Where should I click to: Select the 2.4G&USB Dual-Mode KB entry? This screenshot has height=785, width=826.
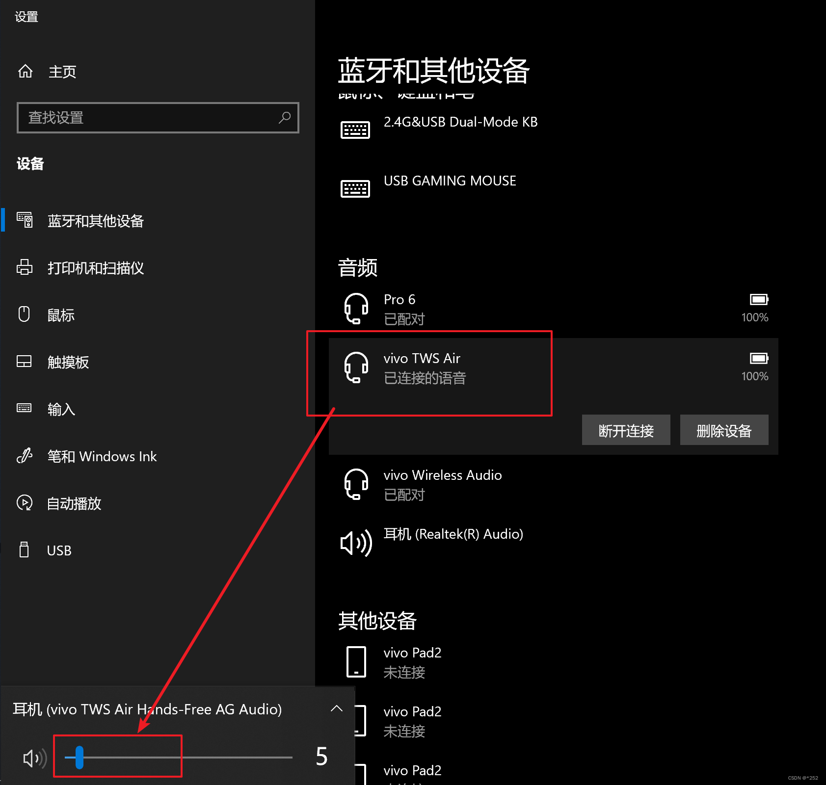[x=554, y=130]
